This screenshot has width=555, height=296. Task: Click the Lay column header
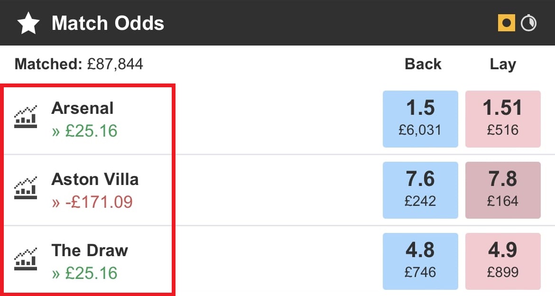(x=503, y=64)
